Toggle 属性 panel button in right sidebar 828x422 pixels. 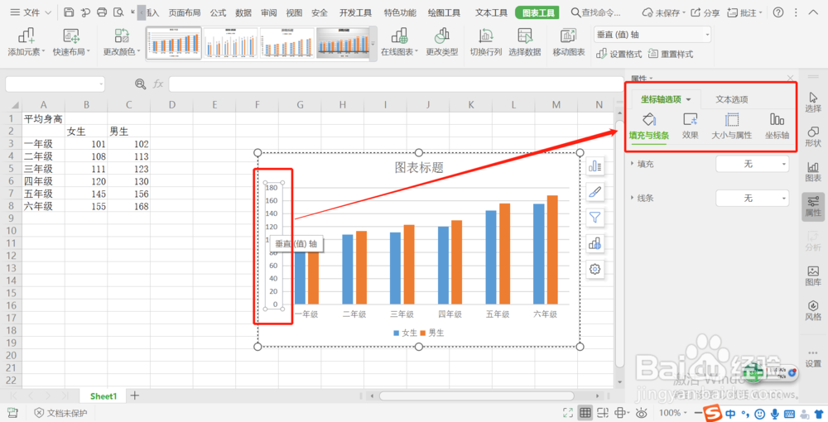coord(813,206)
